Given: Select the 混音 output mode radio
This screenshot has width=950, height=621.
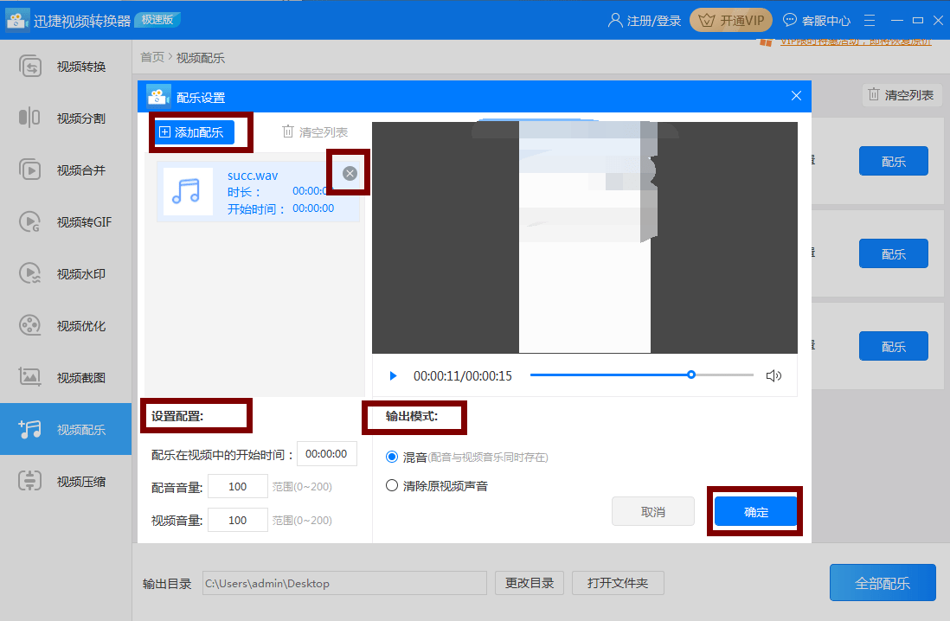Looking at the screenshot, I should (x=392, y=457).
